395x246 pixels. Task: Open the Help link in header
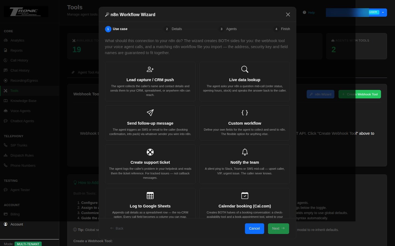coord(309,13)
